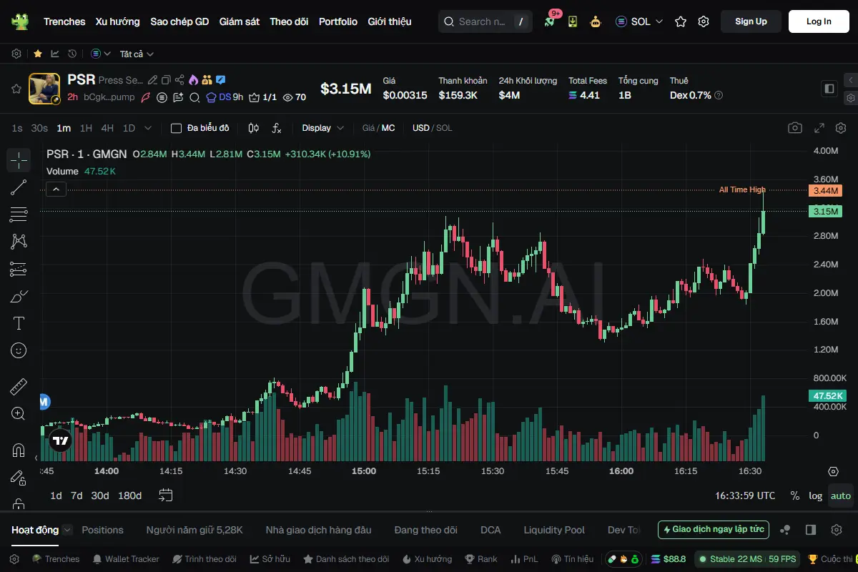
Task: Open the chart time-axis settings gear
Action: (x=833, y=471)
